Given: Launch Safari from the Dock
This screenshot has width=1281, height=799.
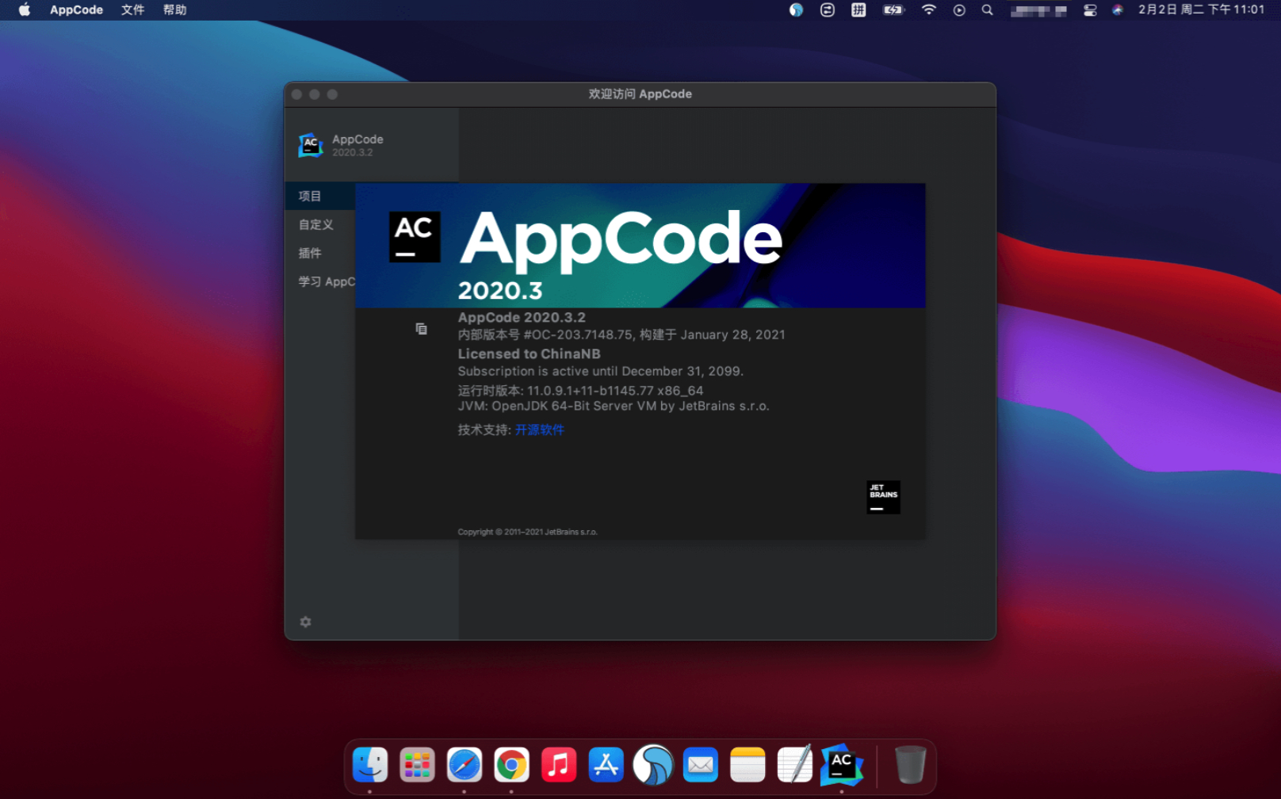Looking at the screenshot, I should click(465, 766).
